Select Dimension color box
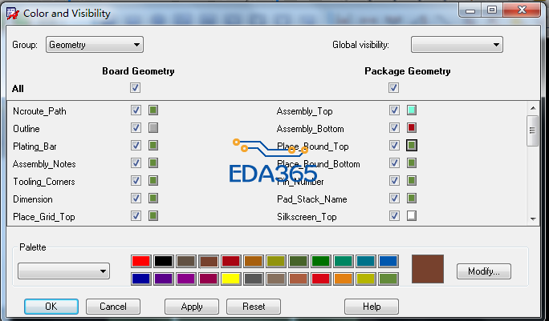Viewport: 549px width, 321px height. pyautogui.click(x=153, y=198)
